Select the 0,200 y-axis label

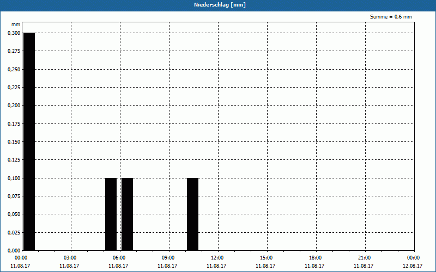point(14,106)
